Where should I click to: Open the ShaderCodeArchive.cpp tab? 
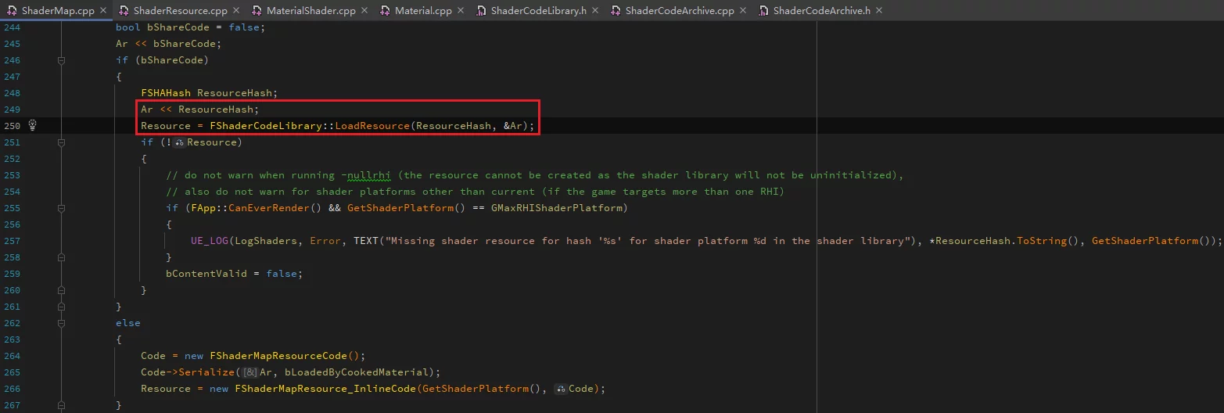(x=679, y=11)
